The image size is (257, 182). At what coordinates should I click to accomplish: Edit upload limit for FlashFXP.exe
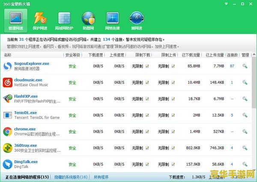(173, 99)
